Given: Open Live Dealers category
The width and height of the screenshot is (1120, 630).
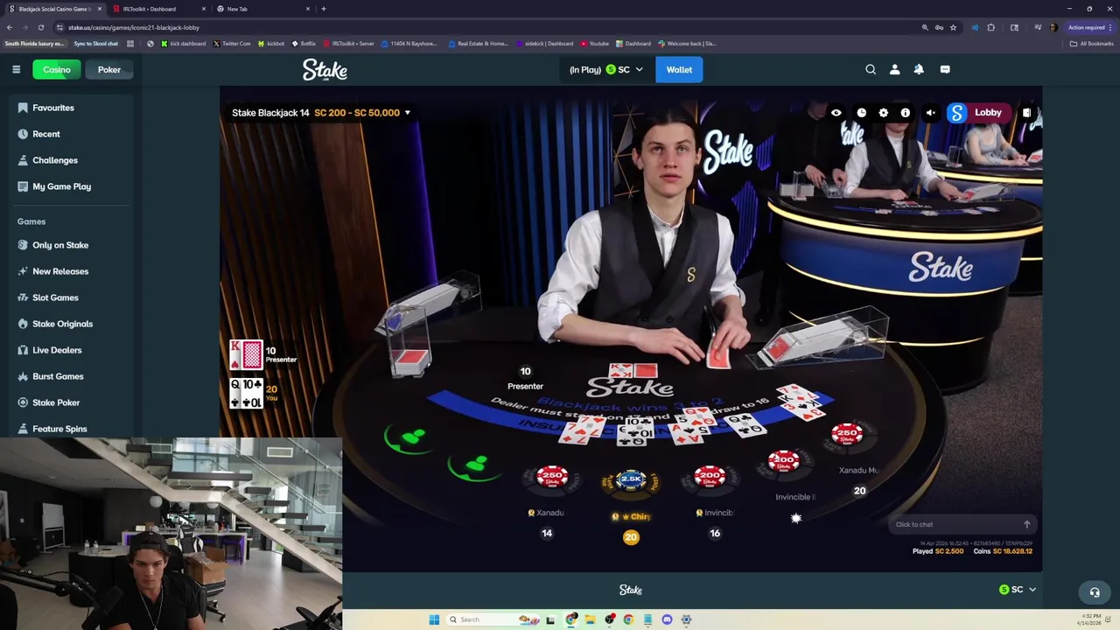Looking at the screenshot, I should point(57,350).
